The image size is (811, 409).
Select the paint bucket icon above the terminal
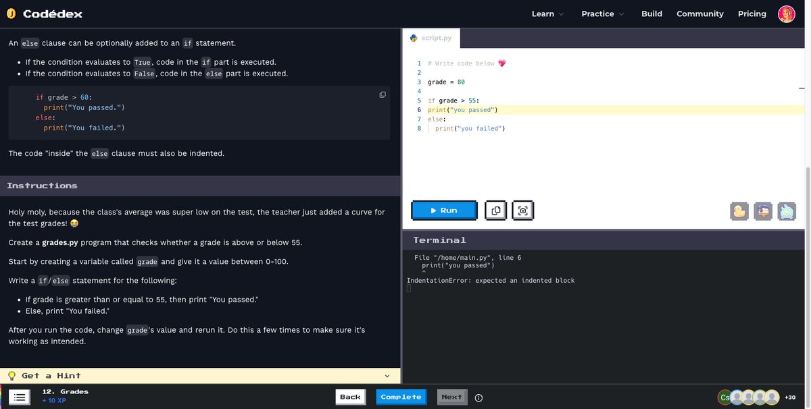(x=760, y=211)
